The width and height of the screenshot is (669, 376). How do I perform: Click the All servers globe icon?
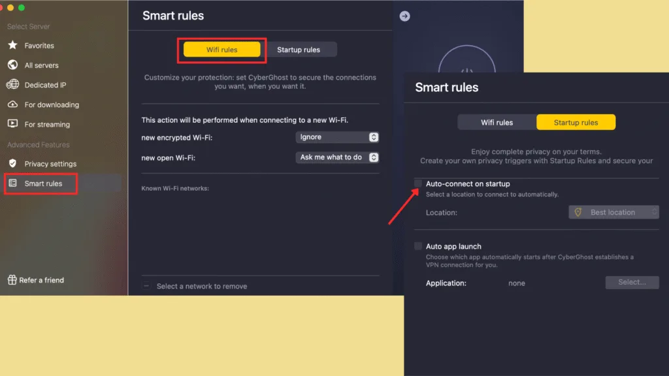tap(13, 65)
